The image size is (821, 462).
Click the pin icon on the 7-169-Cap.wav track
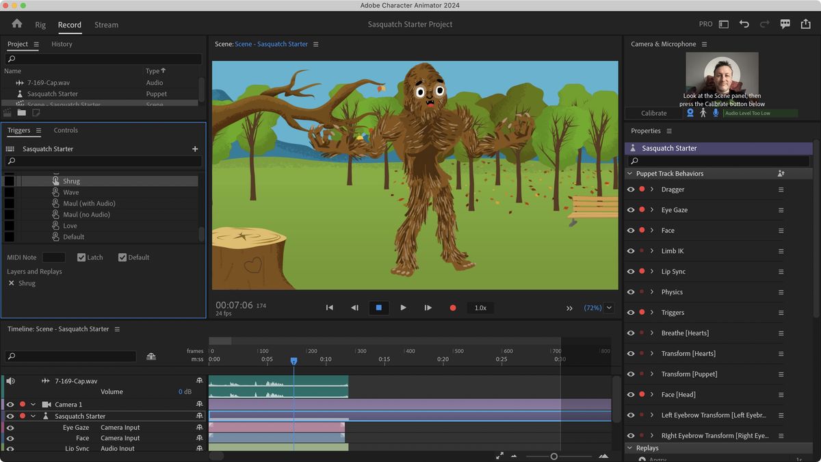click(199, 381)
